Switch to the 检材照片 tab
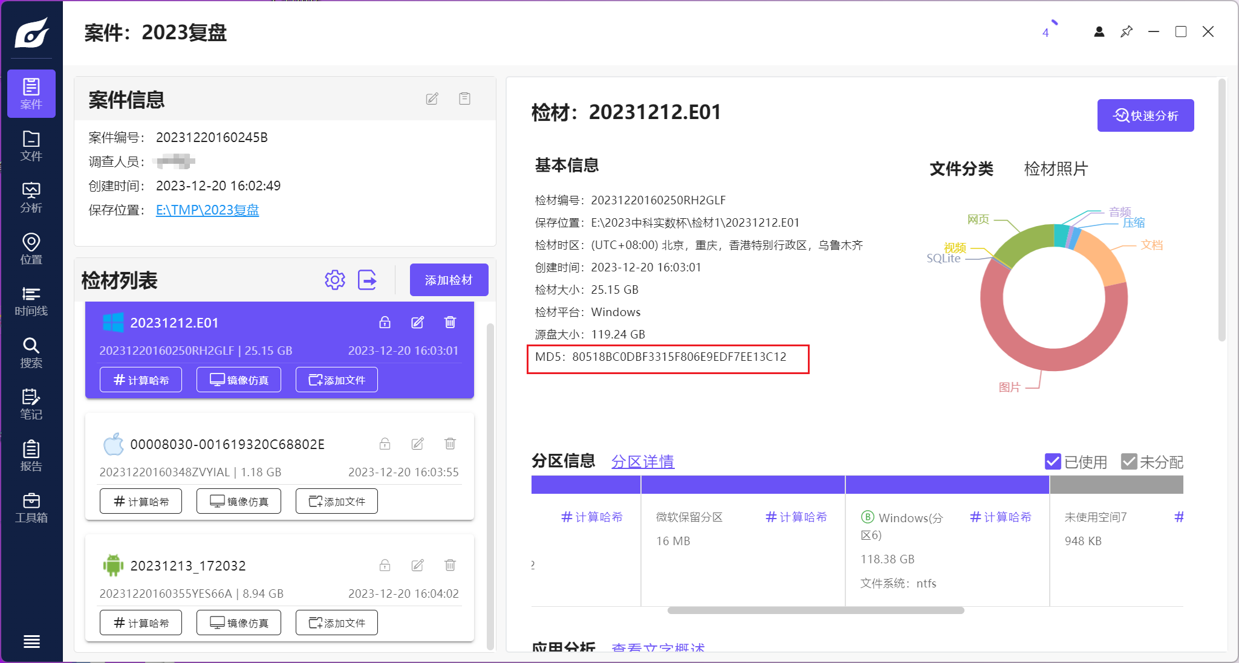Image resolution: width=1239 pixels, height=663 pixels. (x=1056, y=169)
